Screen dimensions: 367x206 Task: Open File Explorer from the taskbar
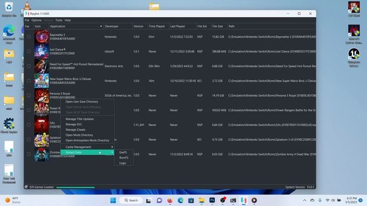(x=201, y=200)
